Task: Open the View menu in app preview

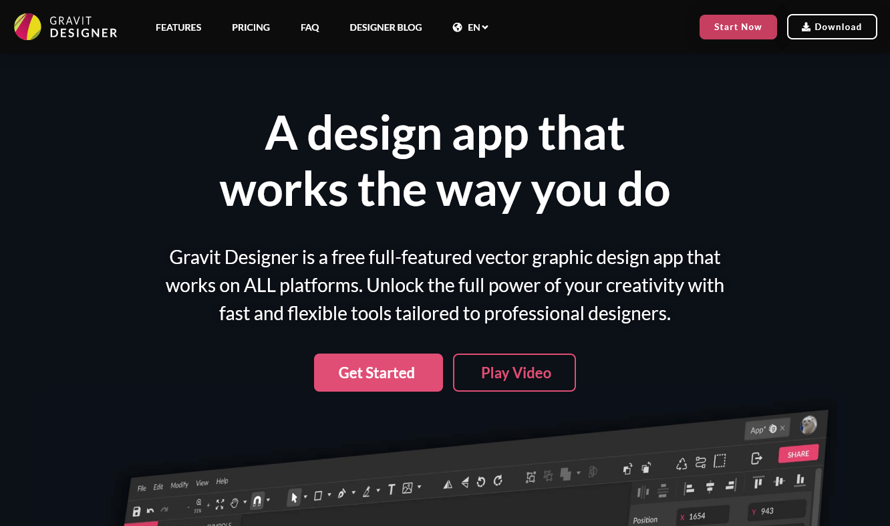Action: click(x=202, y=483)
